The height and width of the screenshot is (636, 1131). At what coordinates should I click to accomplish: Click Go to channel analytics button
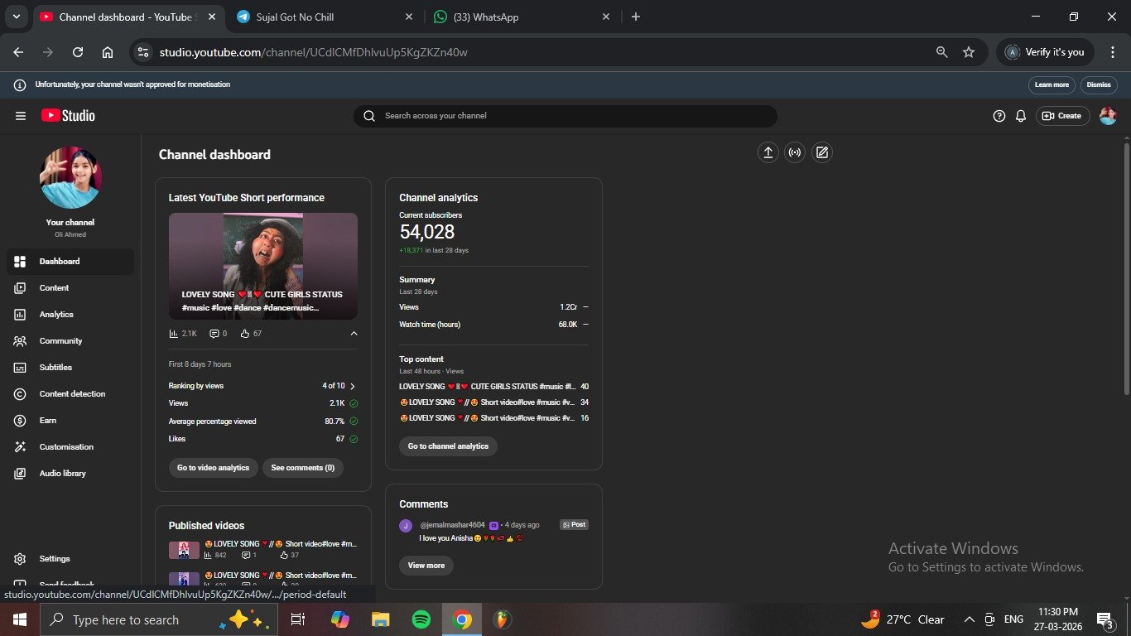click(x=448, y=446)
